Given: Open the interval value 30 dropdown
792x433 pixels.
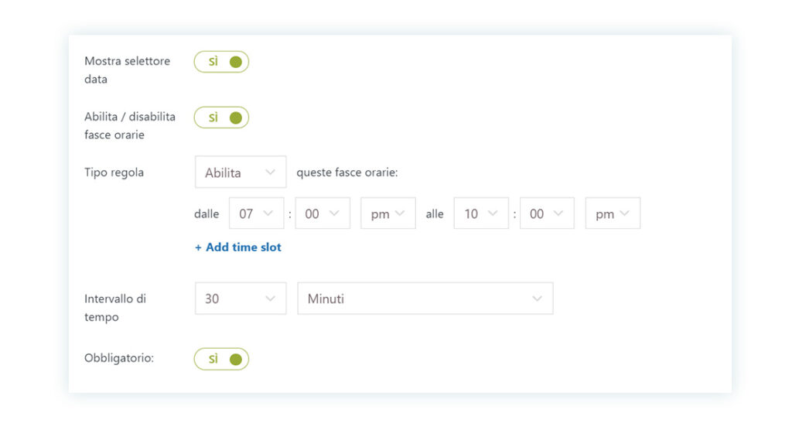Looking at the screenshot, I should [241, 298].
